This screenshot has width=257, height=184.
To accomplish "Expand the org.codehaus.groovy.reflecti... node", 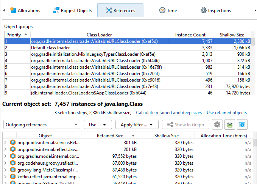I will [x=5, y=163].
